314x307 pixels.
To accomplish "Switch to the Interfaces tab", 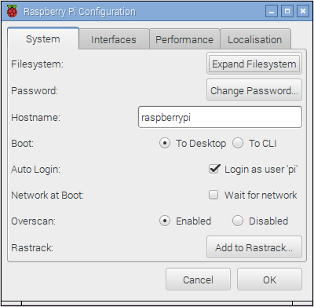I will point(114,39).
